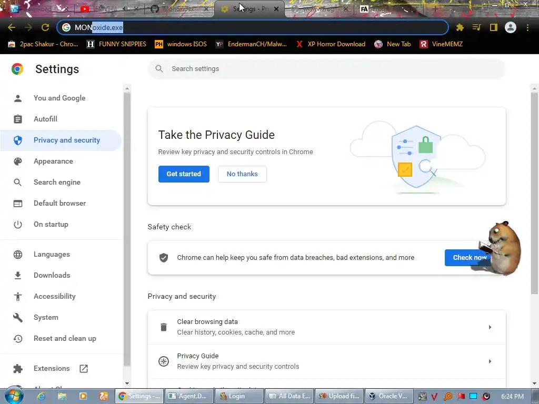Open the Privacy Guide settings row
This screenshot has height=404, width=539.
coord(326,361)
